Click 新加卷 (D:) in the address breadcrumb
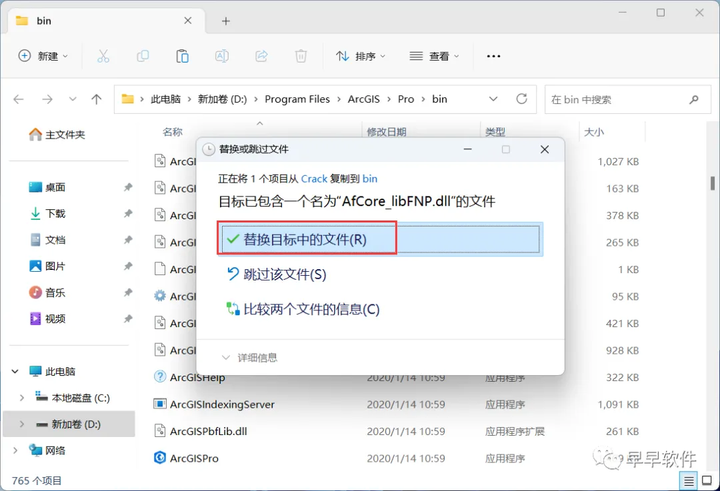 (x=222, y=99)
